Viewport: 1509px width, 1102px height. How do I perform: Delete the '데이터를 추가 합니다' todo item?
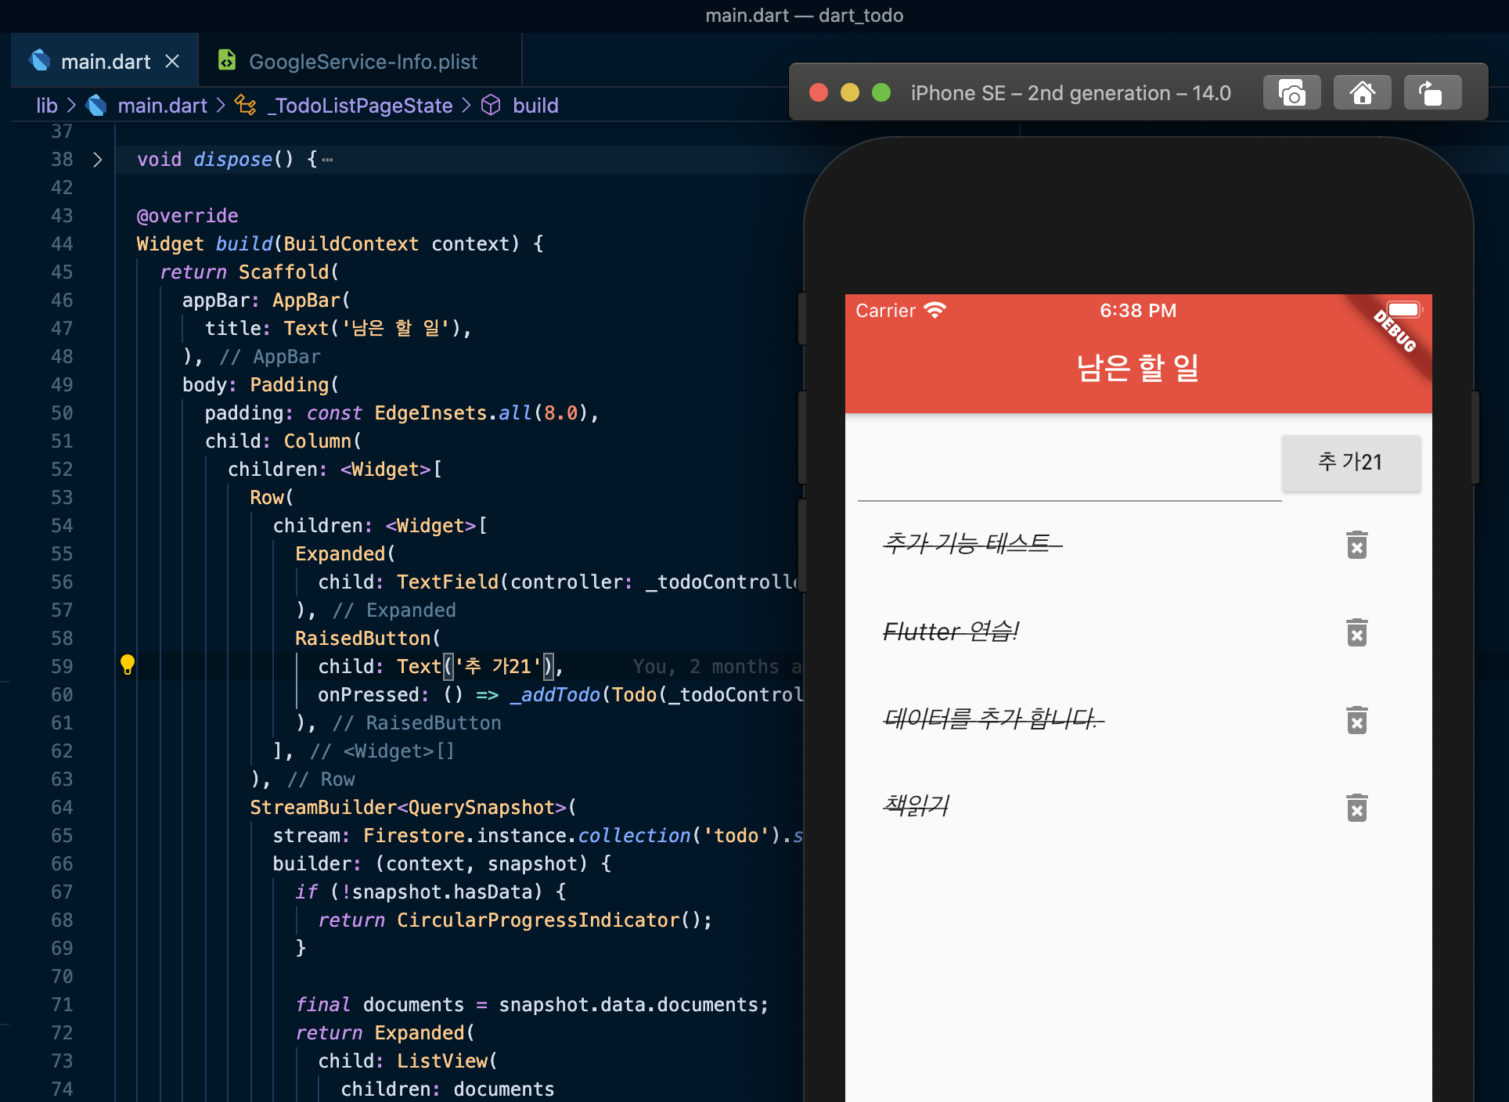click(x=1356, y=720)
